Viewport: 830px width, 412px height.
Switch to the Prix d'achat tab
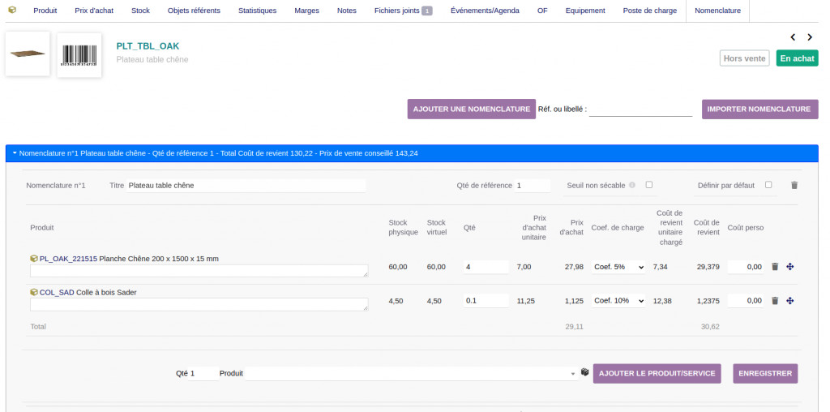point(94,11)
